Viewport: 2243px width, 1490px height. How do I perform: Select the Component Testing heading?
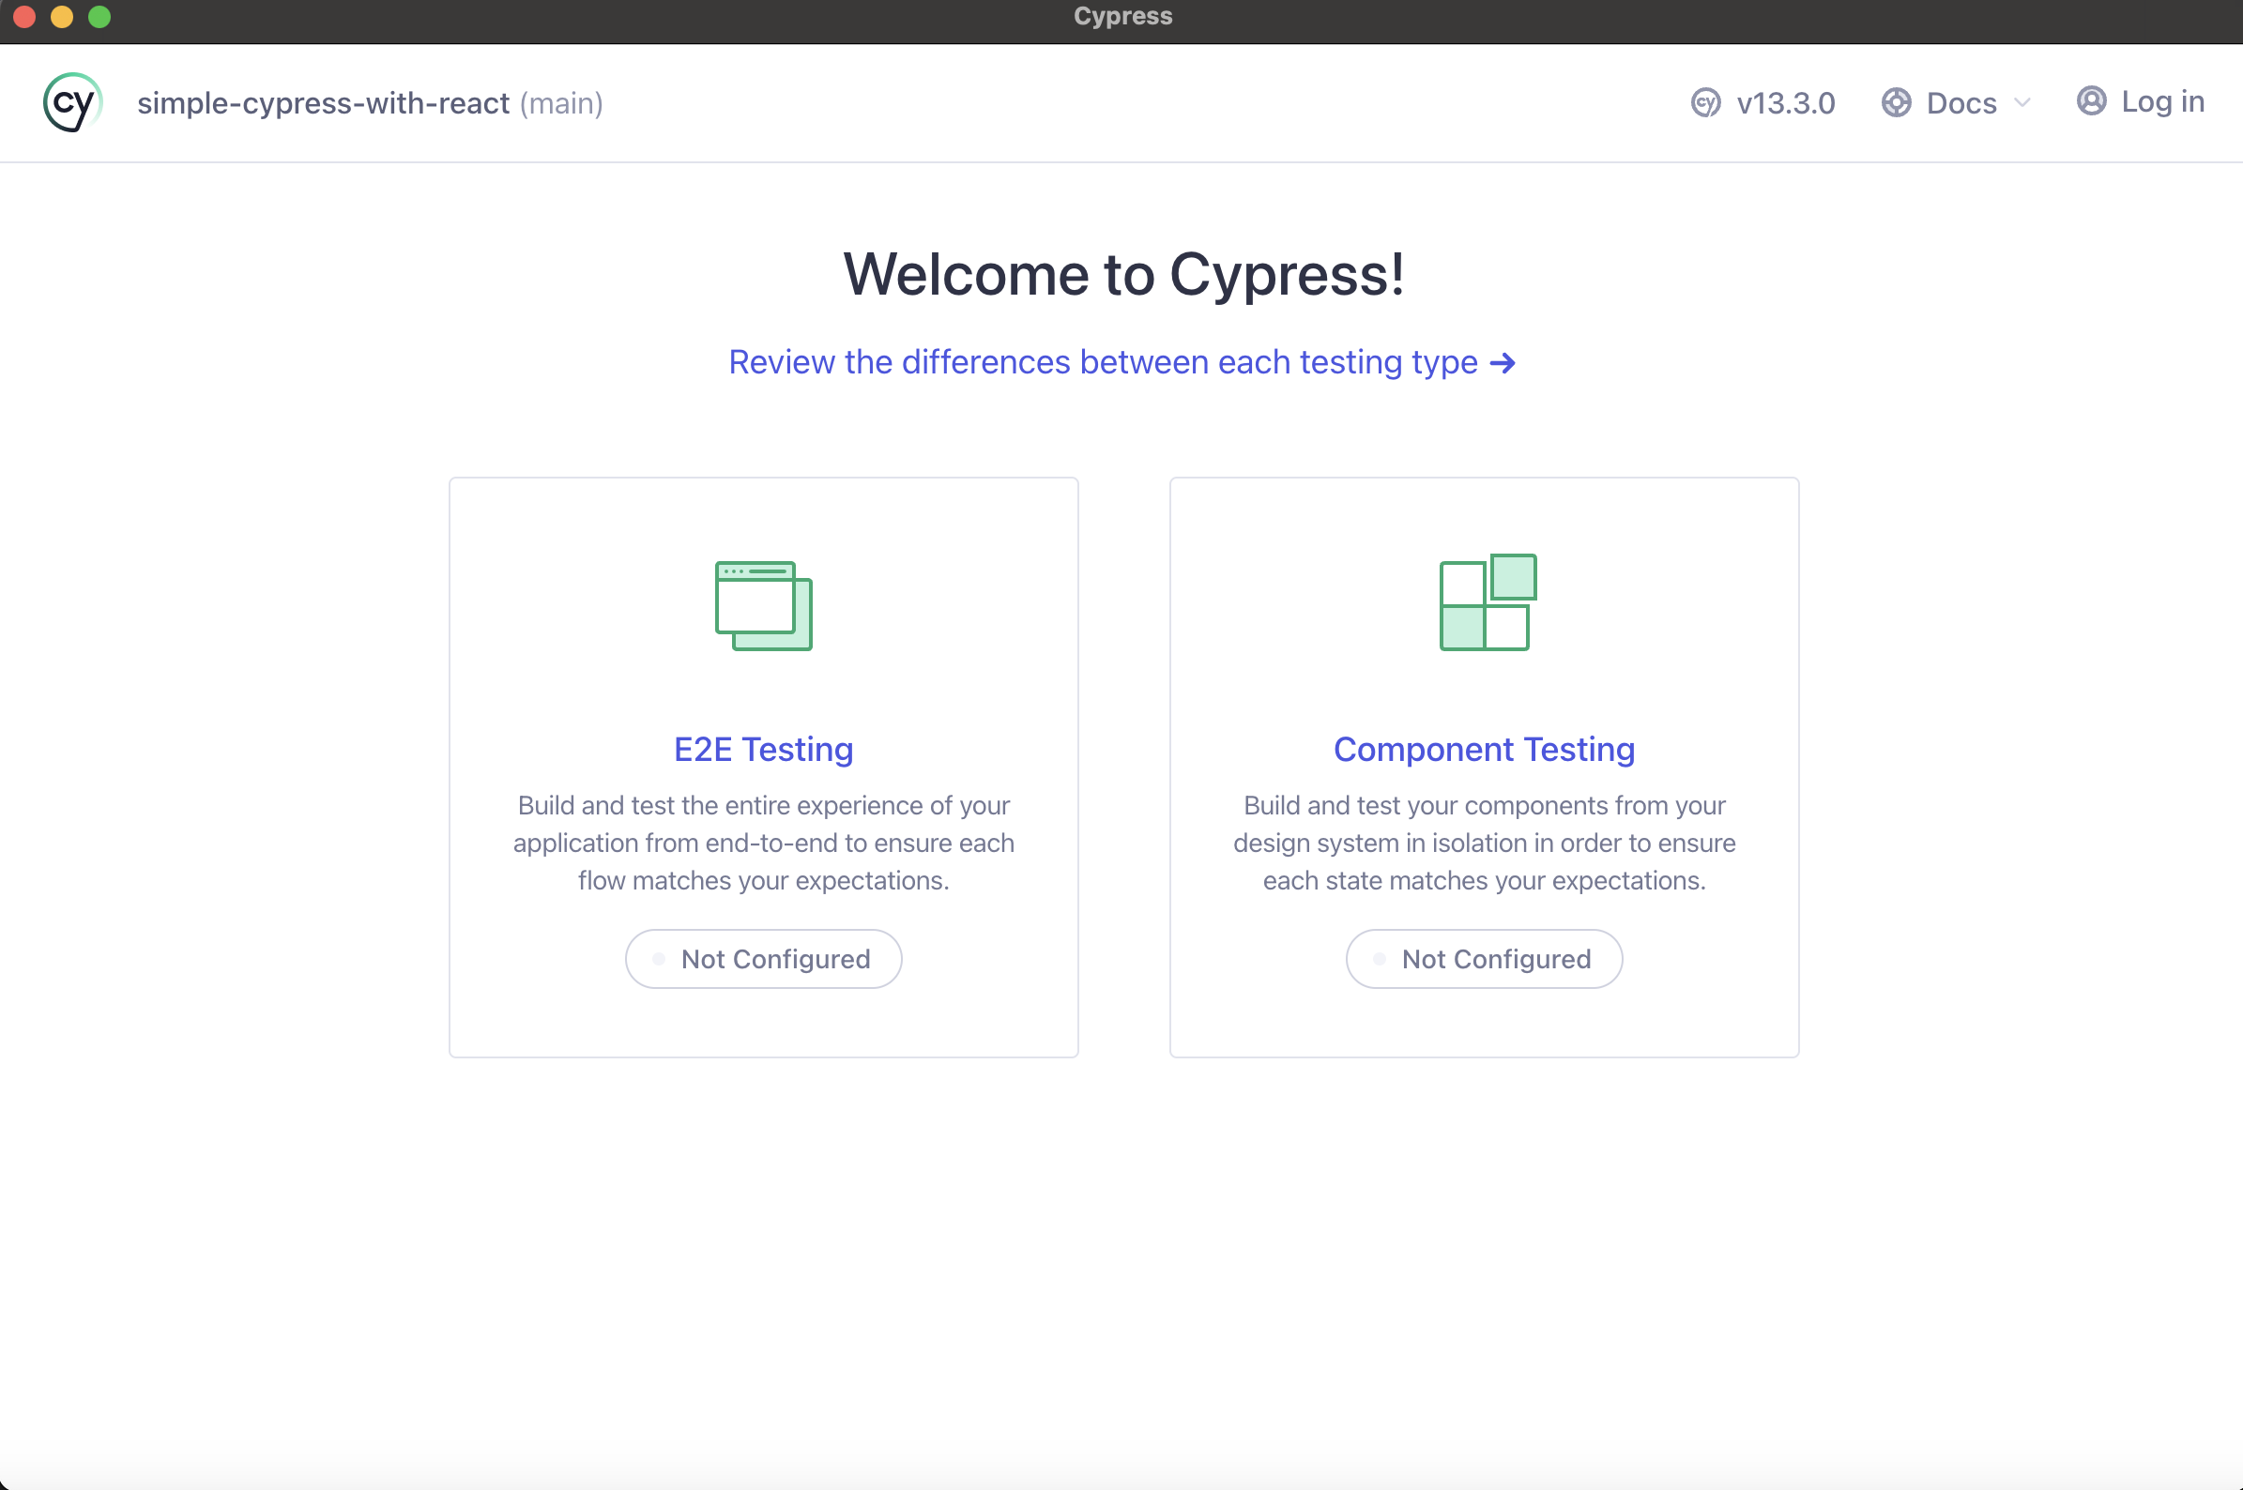1484,750
